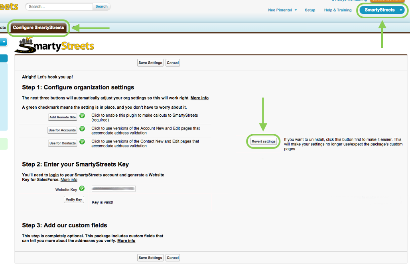Follow the login link in Step 2

(x=54, y=175)
